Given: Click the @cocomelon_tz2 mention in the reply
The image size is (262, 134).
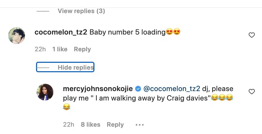Looking at the screenshot, I should (x=172, y=89).
